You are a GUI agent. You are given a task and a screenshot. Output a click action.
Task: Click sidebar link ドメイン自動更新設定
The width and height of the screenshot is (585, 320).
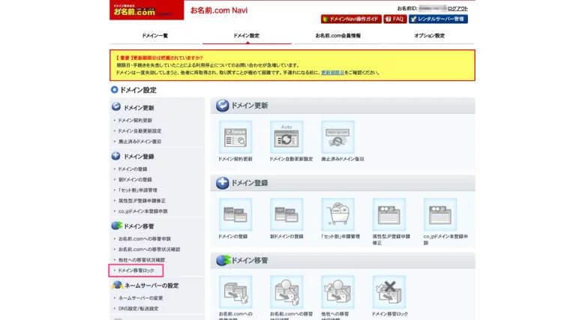(139, 131)
